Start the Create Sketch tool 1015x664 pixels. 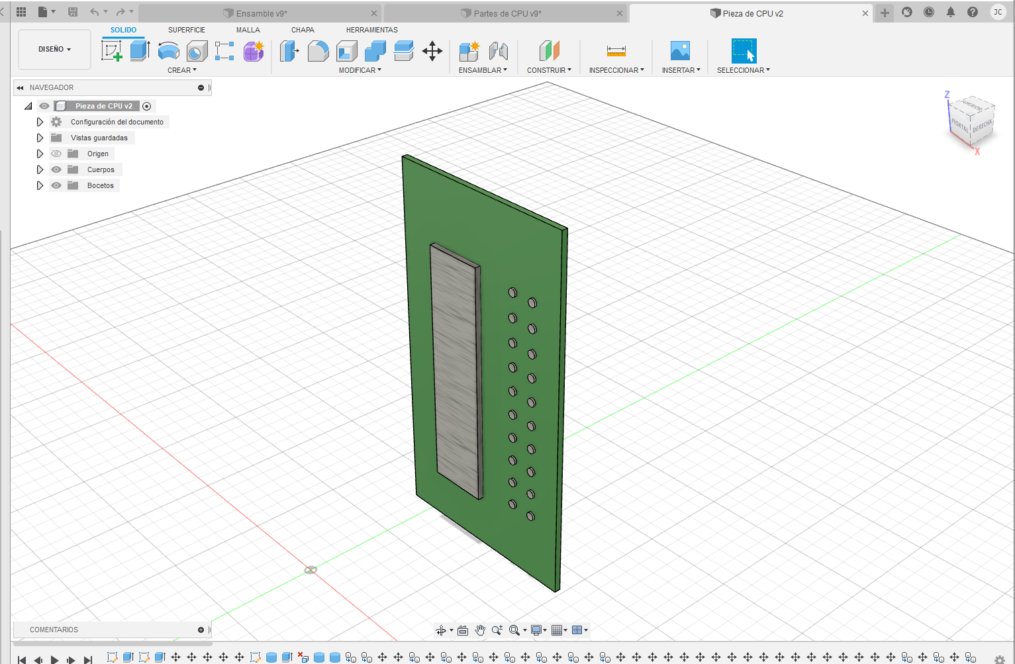tap(112, 51)
